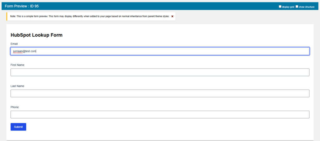Focus the First Name input field
Screen dimensions: 320x141
160,72
